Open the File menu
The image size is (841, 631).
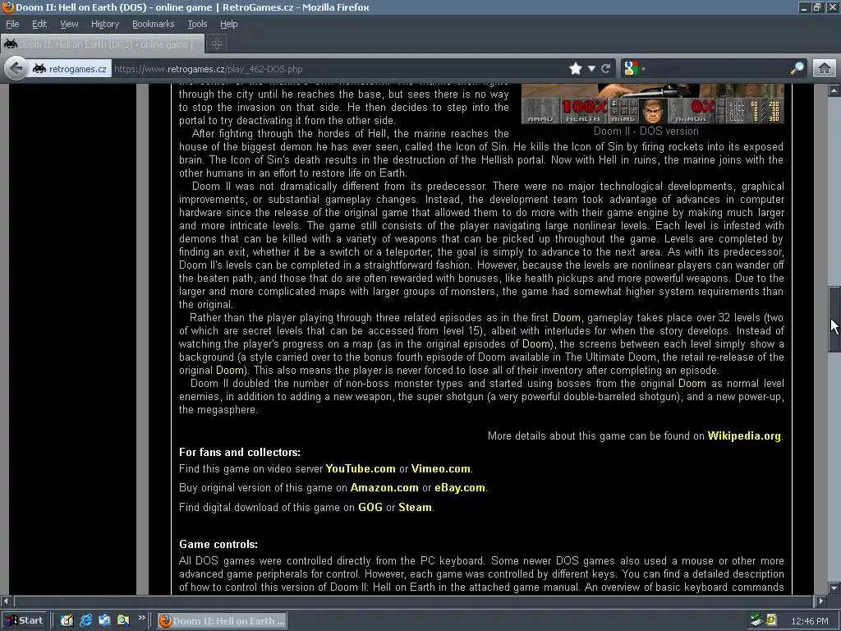click(12, 24)
